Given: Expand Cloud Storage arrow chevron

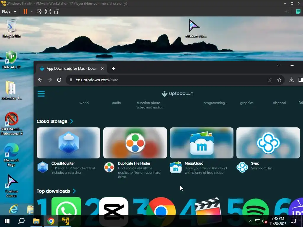Looking at the screenshot, I should point(72,121).
